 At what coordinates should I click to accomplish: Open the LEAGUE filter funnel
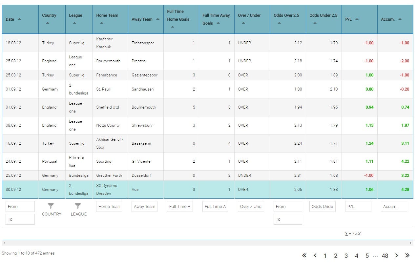[78, 206]
